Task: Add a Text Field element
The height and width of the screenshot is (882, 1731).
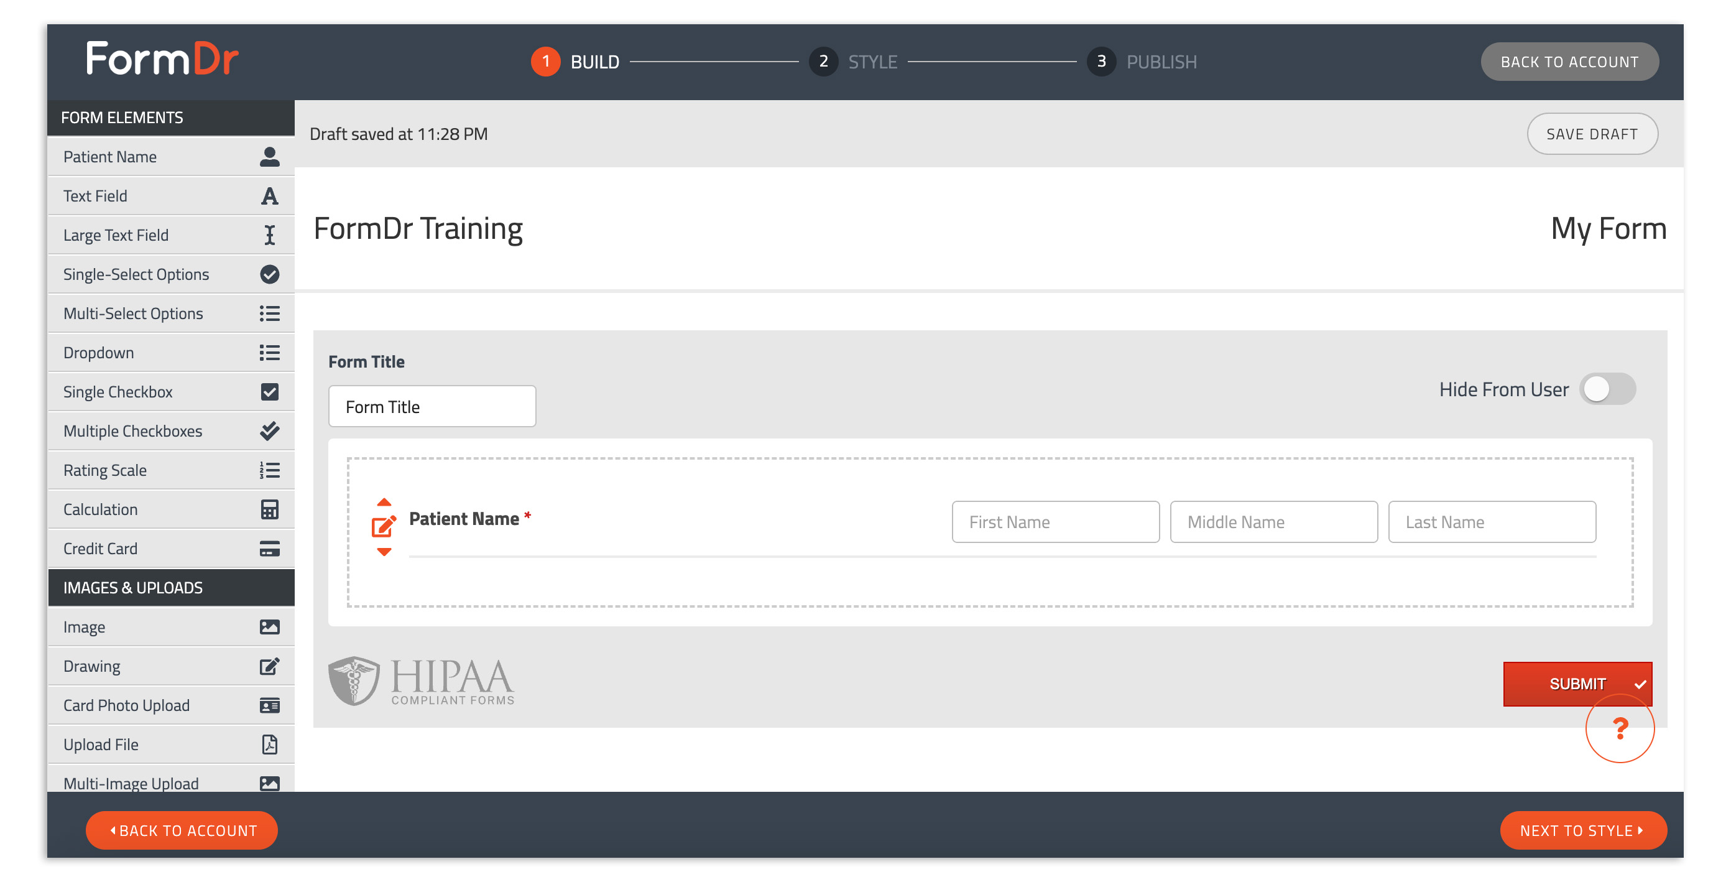Action: (x=172, y=197)
